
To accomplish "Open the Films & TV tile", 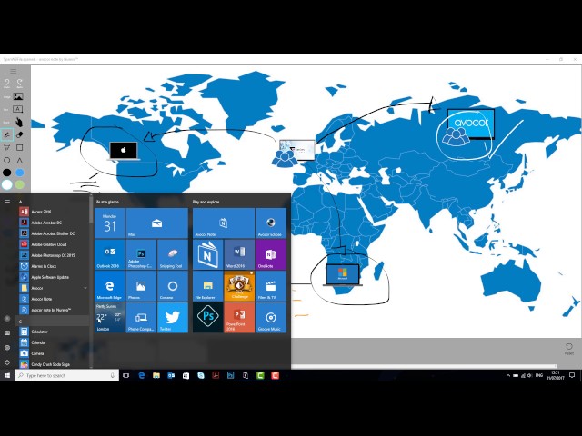I will pyautogui.click(x=271, y=286).
